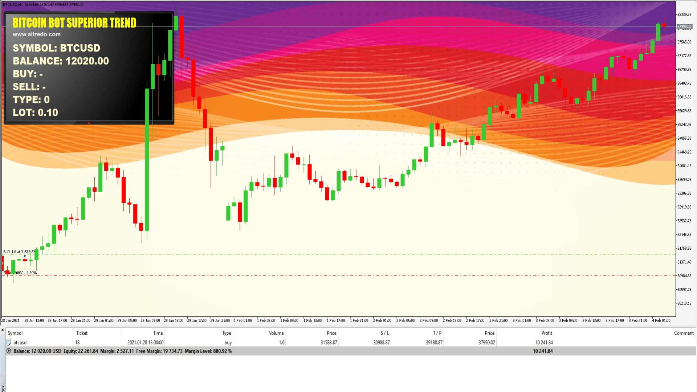Click the total profit 10 241.84 in the balance row
697x392 pixels.
(543, 351)
